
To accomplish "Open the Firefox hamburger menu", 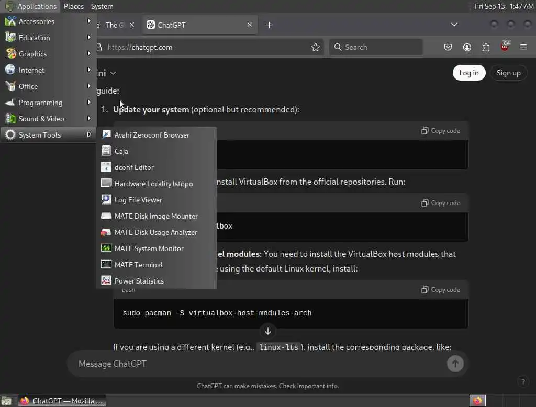I will pos(523,47).
